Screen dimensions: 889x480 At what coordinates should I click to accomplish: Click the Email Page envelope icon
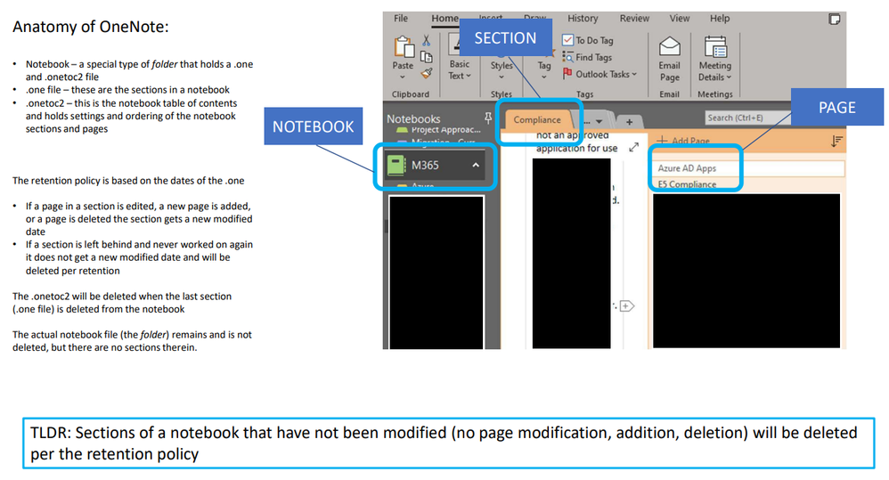670,46
